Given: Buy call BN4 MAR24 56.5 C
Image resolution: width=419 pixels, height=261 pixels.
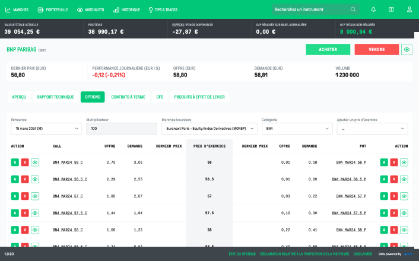Looking at the screenshot, I should 15,179.
